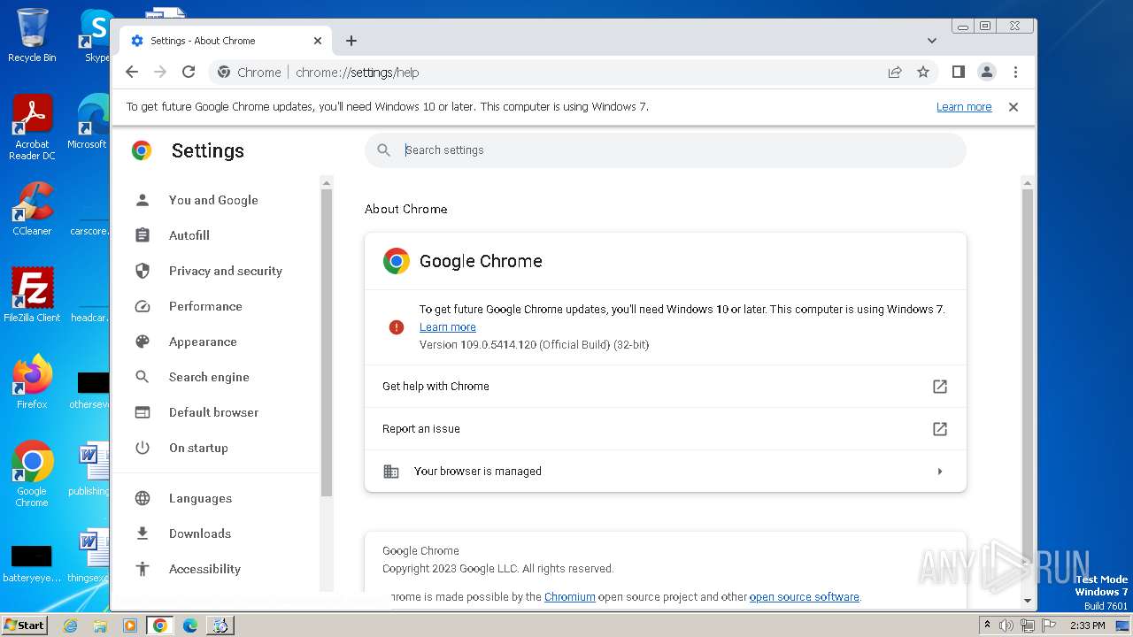The image size is (1133, 637).
Task: Open the profile avatar button
Action: pos(987,73)
